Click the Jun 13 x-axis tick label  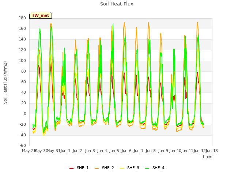[x=212, y=151]
